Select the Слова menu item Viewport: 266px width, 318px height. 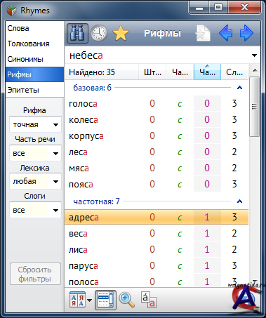pyautogui.click(x=34, y=29)
